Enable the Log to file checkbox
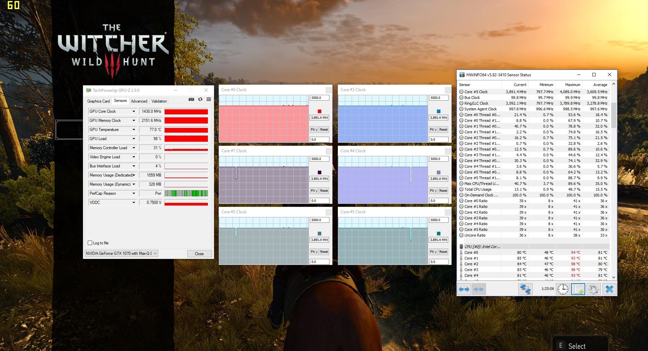648x351 pixels. [x=90, y=243]
